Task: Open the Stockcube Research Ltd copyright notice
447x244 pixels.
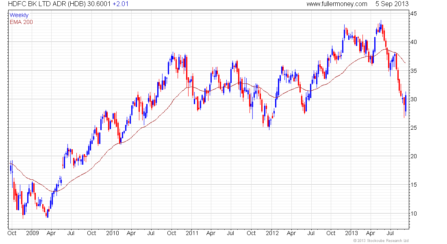Action: 381,241
